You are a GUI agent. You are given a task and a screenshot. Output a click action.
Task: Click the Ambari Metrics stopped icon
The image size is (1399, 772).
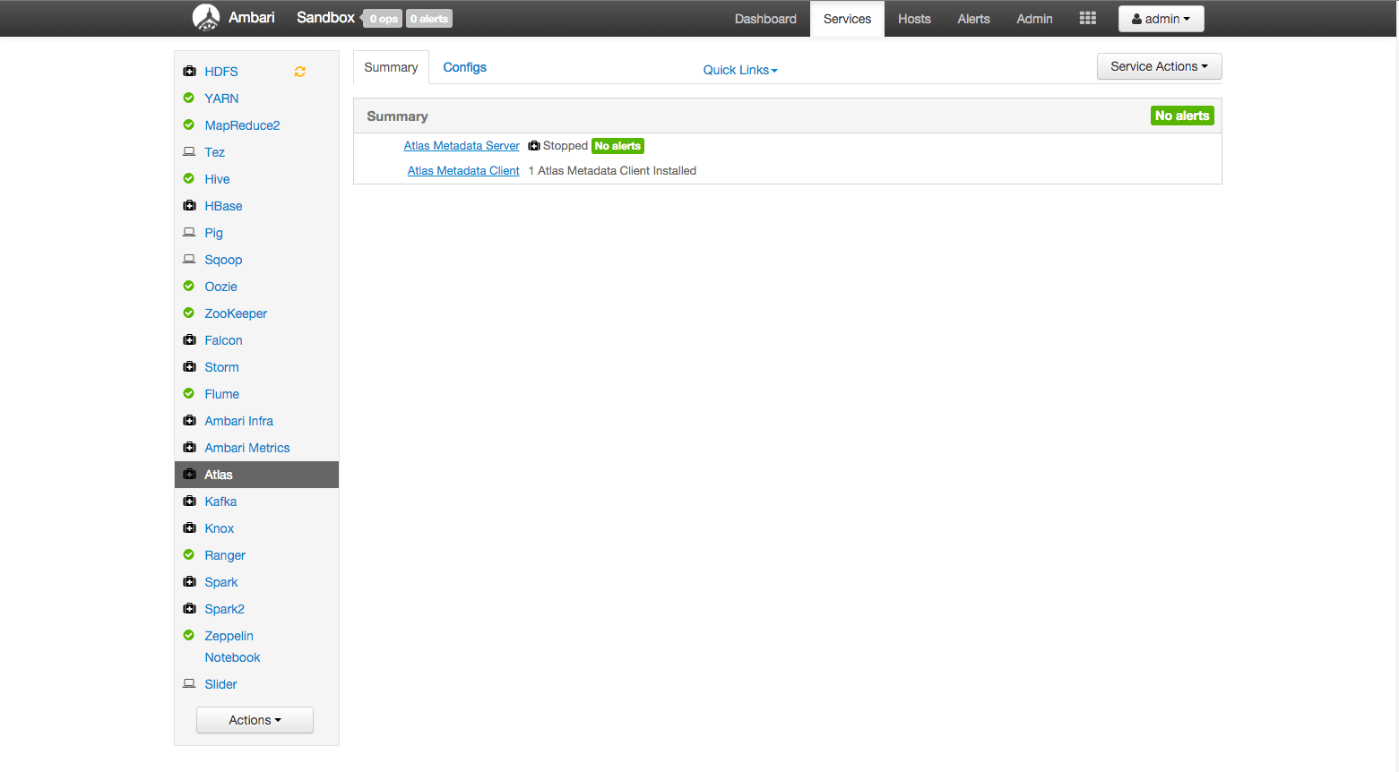189,447
